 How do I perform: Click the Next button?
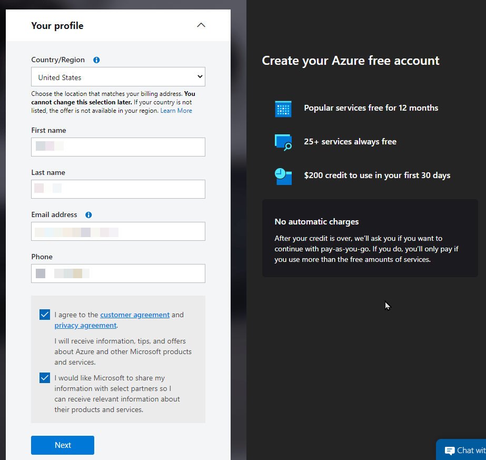[63, 445]
